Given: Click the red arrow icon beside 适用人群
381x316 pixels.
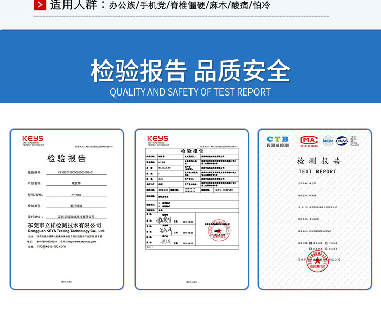Looking at the screenshot, I should (40, 5).
